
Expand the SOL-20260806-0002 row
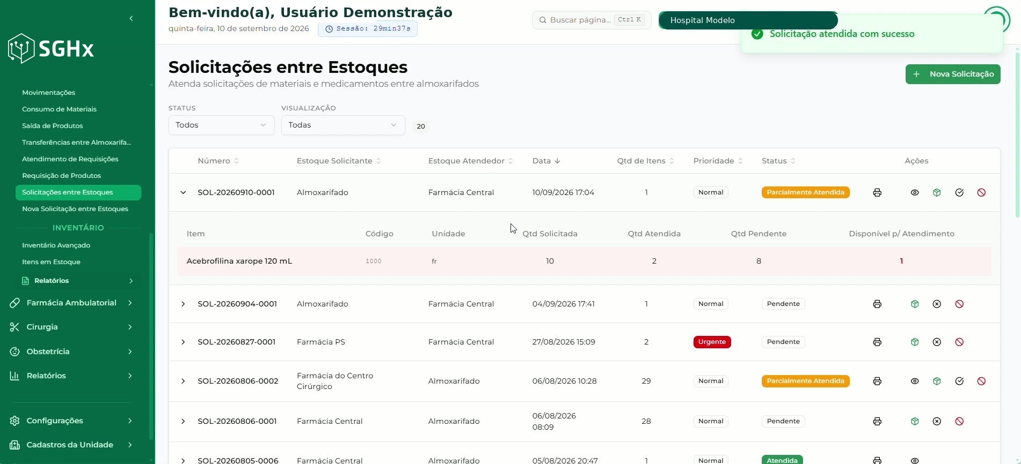(183, 381)
